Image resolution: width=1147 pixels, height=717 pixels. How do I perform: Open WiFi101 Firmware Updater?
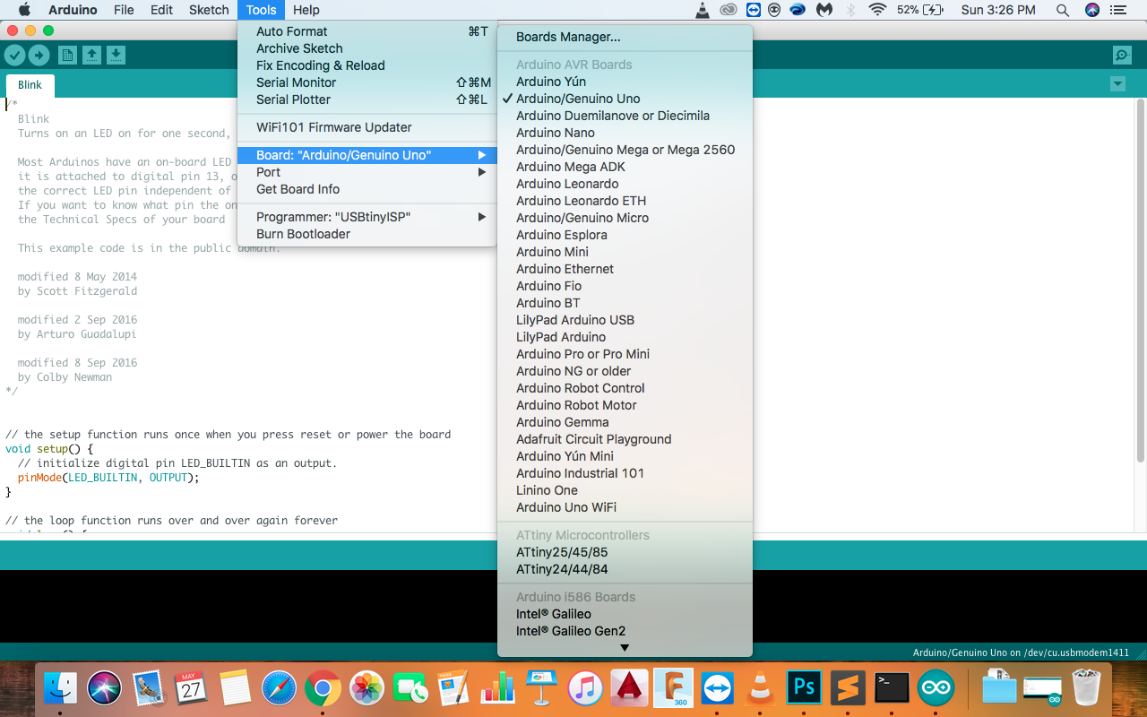[367, 127]
